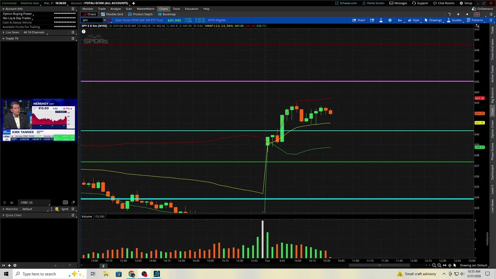Open the Share chart option
This screenshot has width=496, height=279.
pyautogui.click(x=358, y=20)
